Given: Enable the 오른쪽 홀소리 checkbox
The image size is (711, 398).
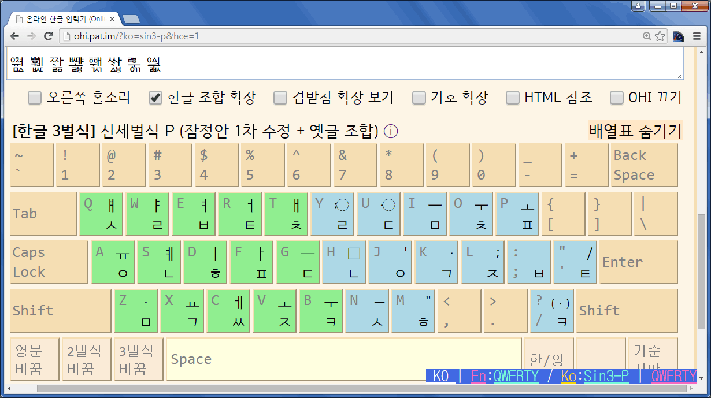Looking at the screenshot, I should 35,98.
